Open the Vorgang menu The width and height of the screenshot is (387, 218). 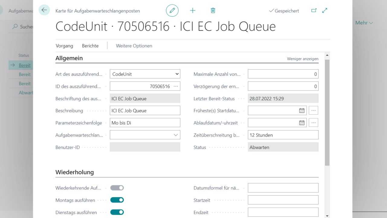pyautogui.click(x=64, y=46)
